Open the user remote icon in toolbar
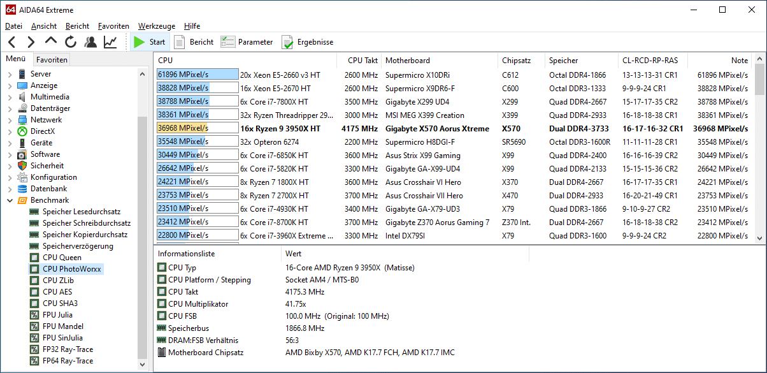This screenshot has width=767, height=373. (90, 42)
